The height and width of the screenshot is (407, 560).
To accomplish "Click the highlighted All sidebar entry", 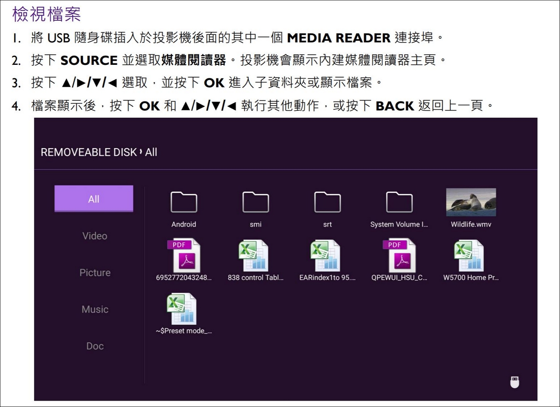I will coord(94,198).
